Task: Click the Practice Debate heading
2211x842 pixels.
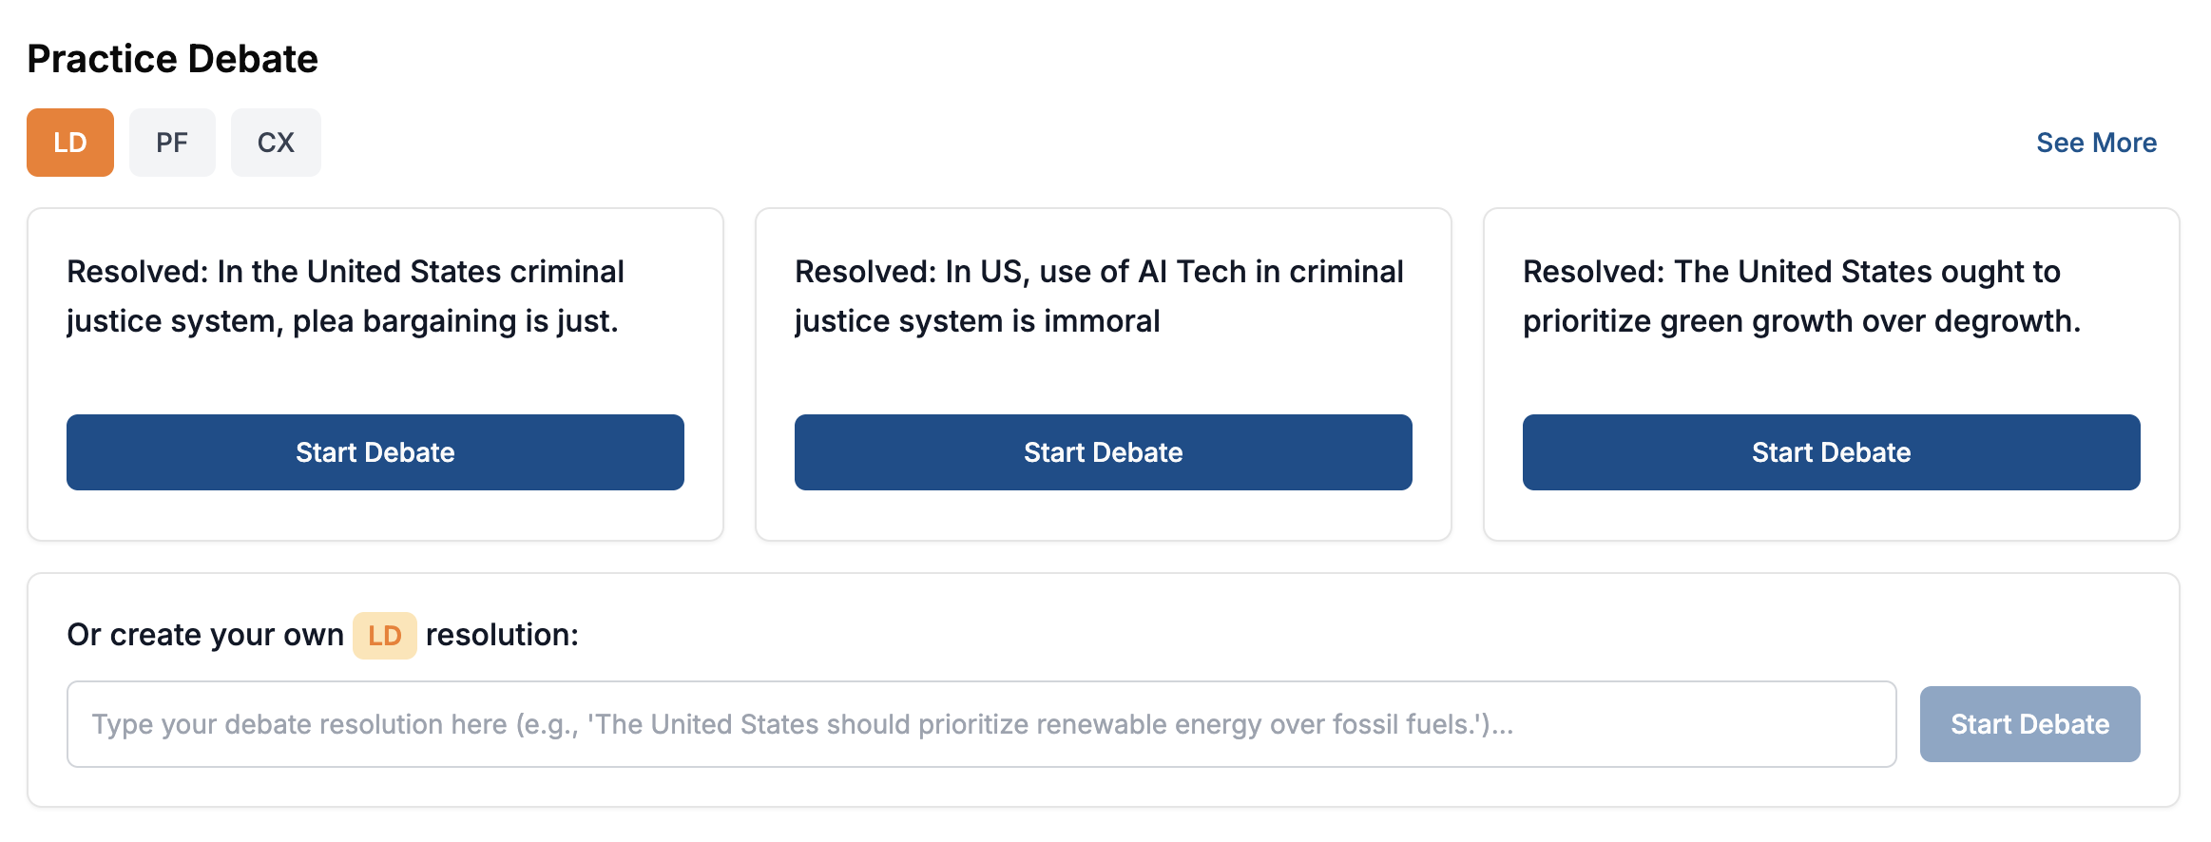Action: tap(172, 59)
